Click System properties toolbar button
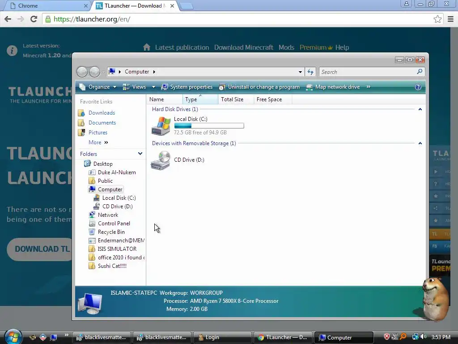Viewport: 458px width, 344px height. coord(187,87)
